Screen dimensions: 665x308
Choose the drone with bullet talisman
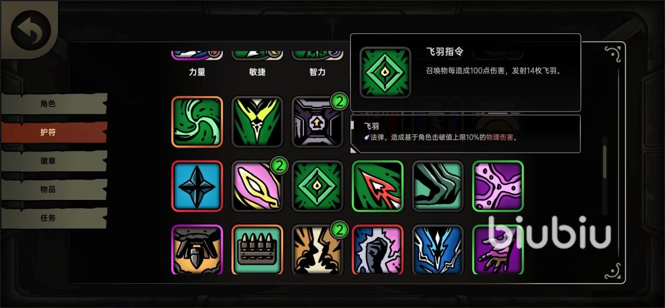197,249
